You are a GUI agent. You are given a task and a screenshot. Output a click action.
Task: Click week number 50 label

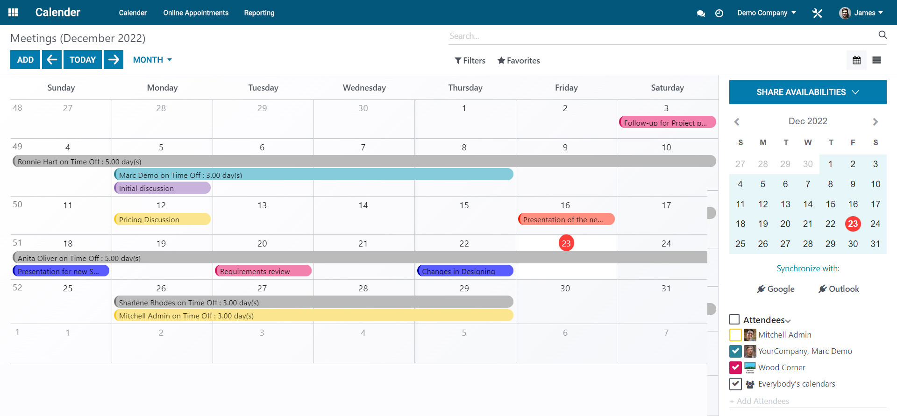pyautogui.click(x=17, y=204)
